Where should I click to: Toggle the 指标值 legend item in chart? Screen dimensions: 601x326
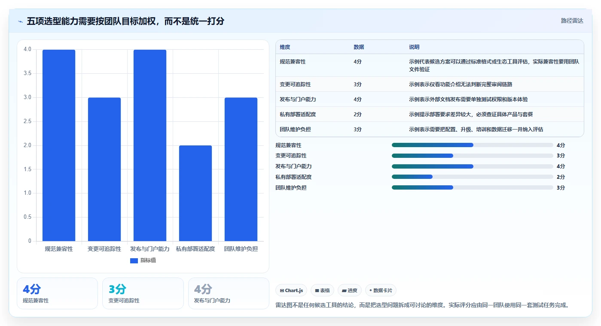pyautogui.click(x=143, y=260)
